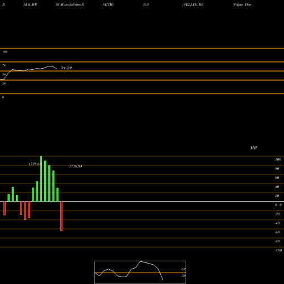
Task: Click the 50 level label on RSI axis
Action: pyautogui.click(x=4, y=74)
